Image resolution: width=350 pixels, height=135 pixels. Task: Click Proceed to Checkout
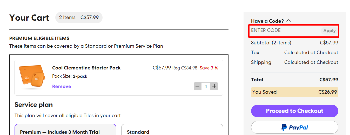(x=294, y=111)
